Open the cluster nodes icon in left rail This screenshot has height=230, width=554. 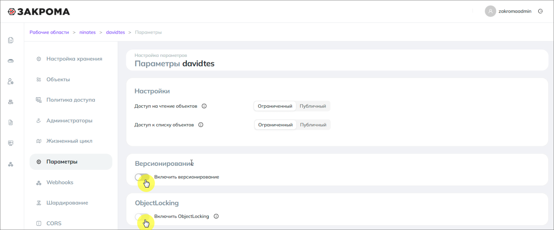click(x=11, y=164)
